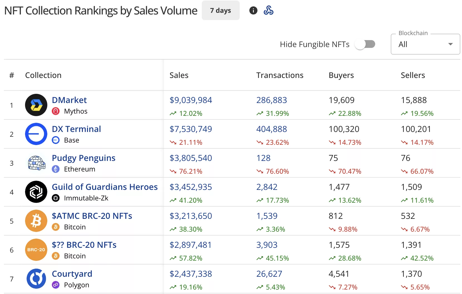Click the BRC-20 token icon in row six

36,250
